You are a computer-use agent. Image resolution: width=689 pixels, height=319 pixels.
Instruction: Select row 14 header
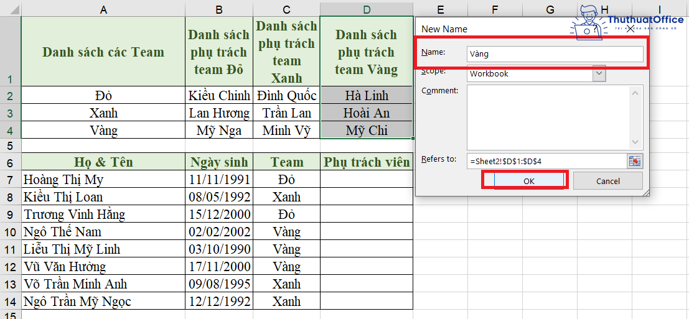point(11,301)
